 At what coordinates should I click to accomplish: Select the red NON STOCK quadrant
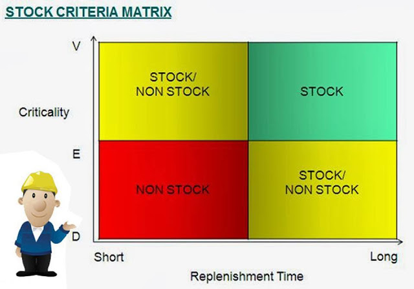pos(173,190)
